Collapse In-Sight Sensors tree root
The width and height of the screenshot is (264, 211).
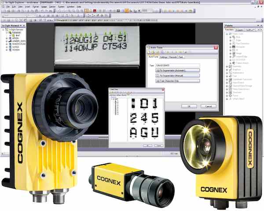pyautogui.click(x=3, y=29)
